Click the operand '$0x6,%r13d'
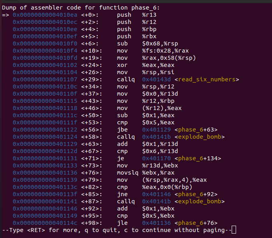 tap(160, 151)
